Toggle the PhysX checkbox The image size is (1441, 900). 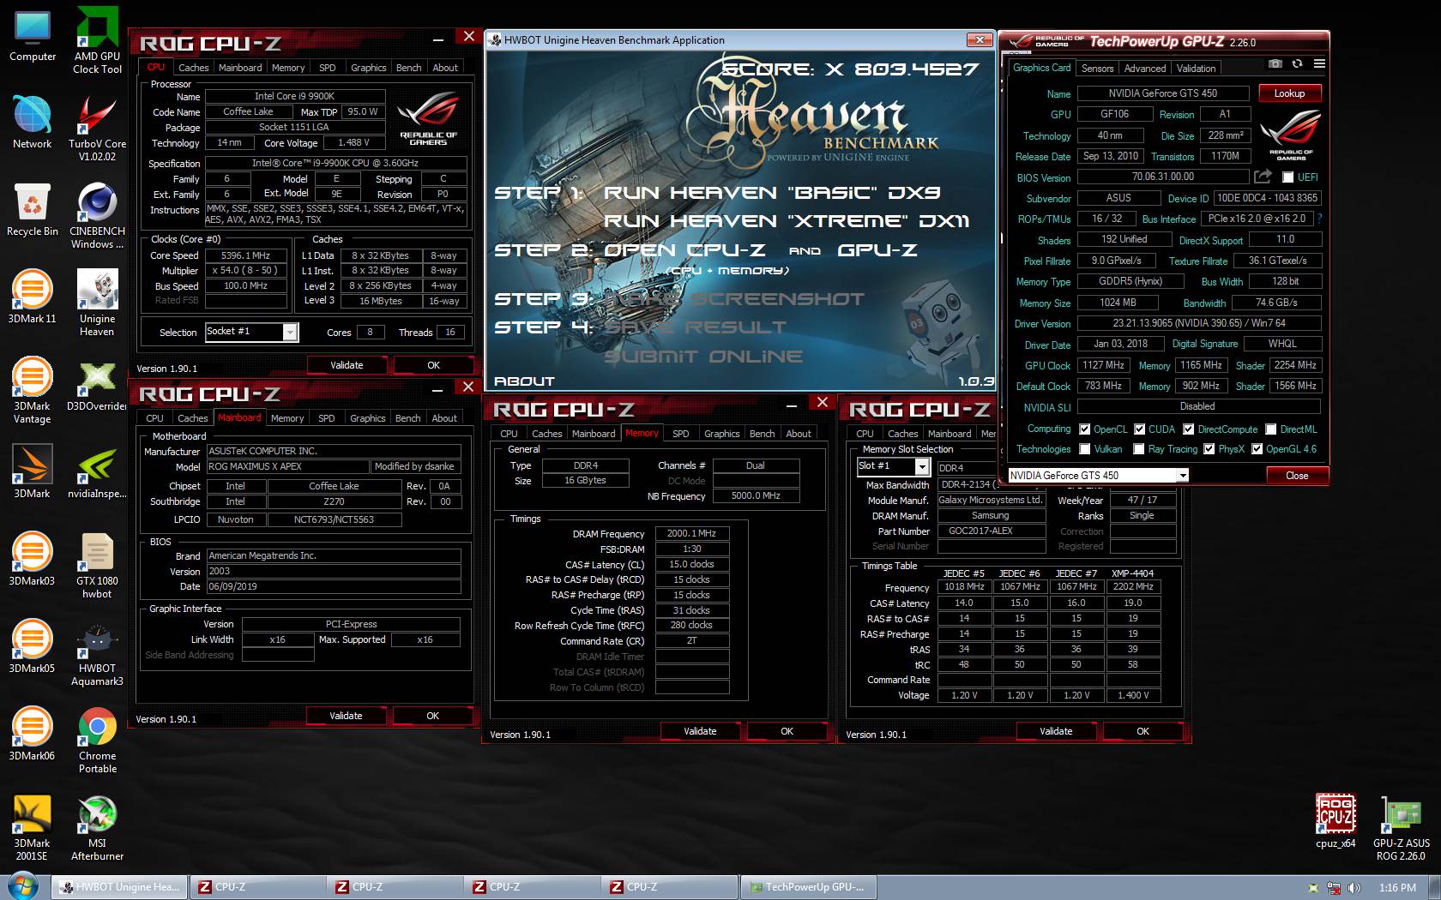pyautogui.click(x=1209, y=449)
